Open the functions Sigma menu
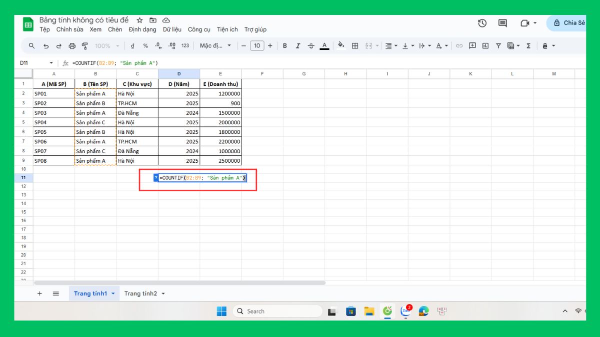The image size is (600, 337). coord(528,45)
